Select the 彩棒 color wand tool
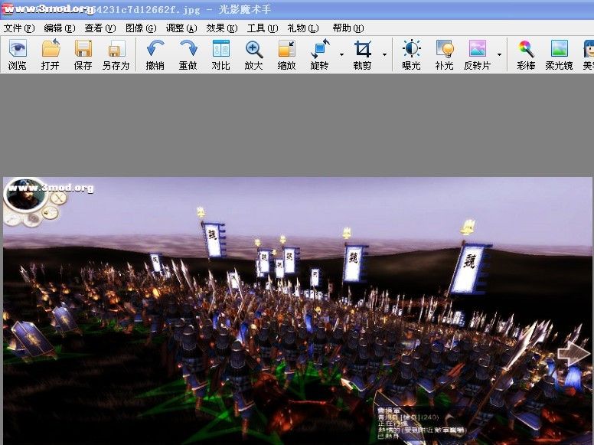The width and height of the screenshot is (594, 445). tap(526, 54)
